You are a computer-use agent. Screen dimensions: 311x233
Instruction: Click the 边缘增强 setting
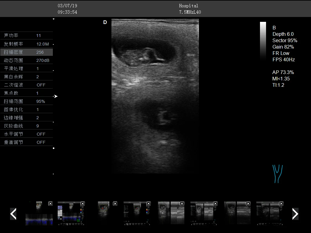click(x=26, y=118)
